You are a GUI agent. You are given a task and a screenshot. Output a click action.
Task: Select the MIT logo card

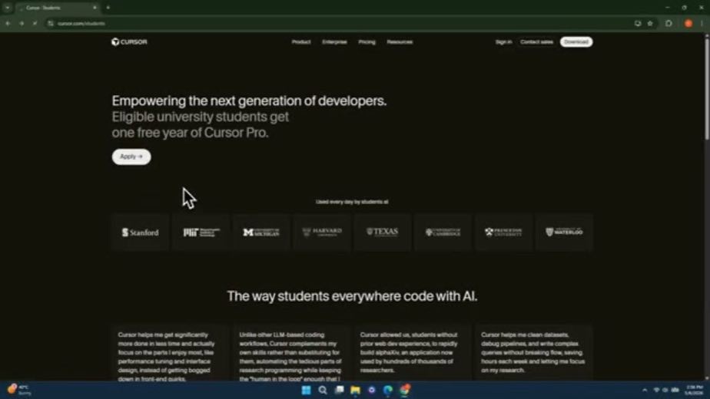pyautogui.click(x=201, y=232)
